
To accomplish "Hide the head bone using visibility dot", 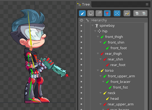I will [81, 98].
